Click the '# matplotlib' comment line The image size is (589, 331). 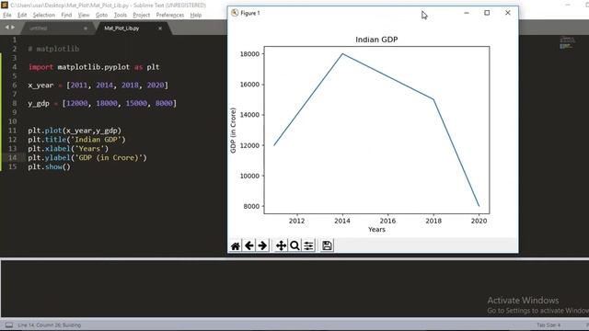tap(53, 49)
